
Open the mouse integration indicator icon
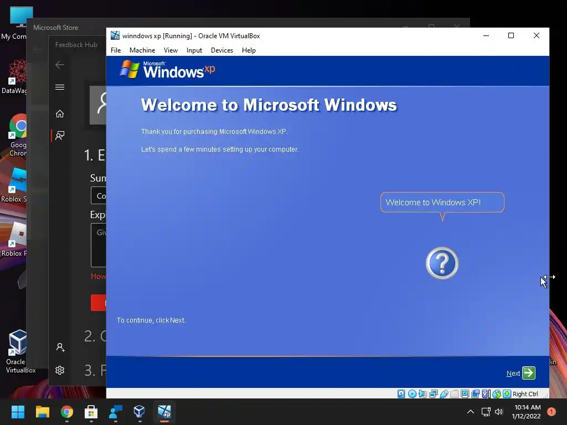tap(497, 394)
